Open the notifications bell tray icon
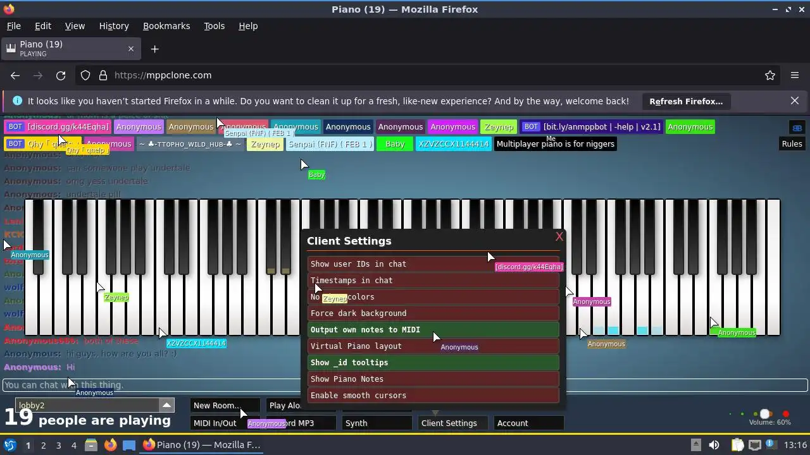The width and height of the screenshot is (810, 455). click(772, 445)
